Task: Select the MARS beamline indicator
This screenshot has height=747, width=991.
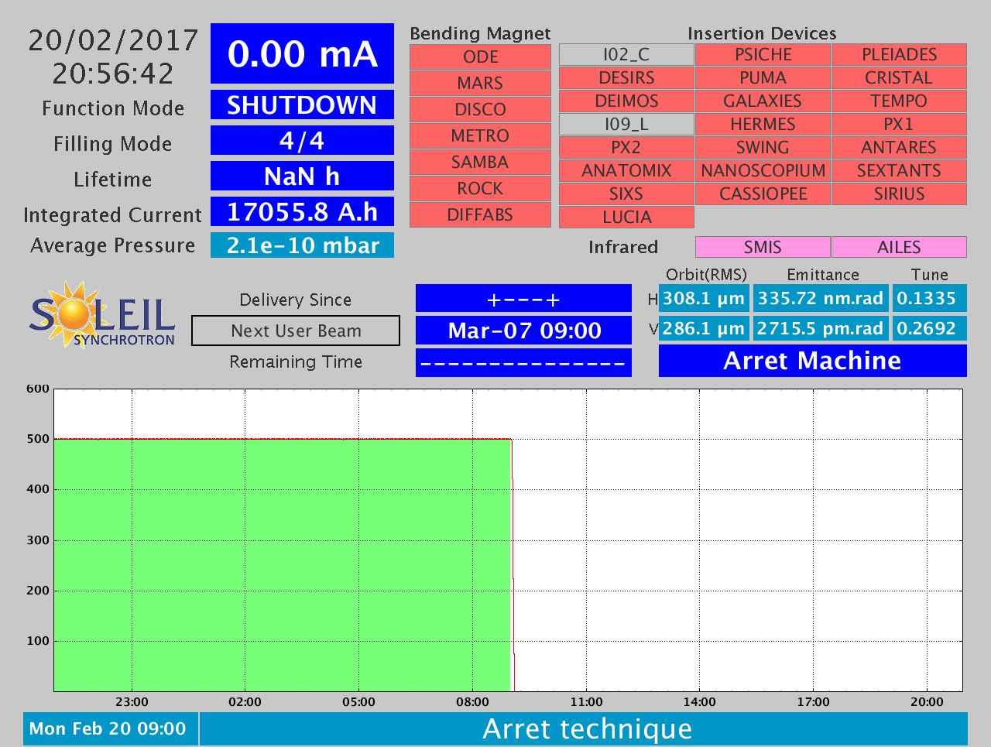Action: pos(480,84)
